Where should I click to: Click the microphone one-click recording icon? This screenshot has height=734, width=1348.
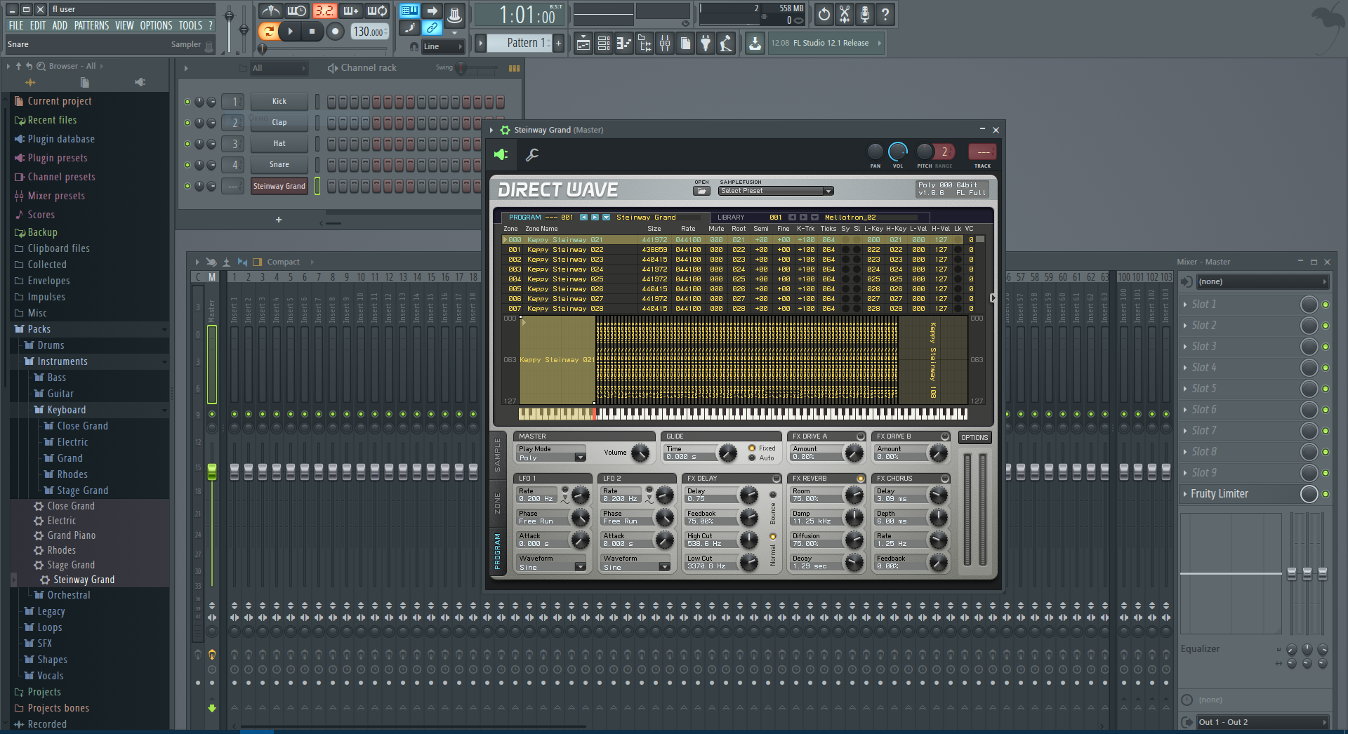pos(865,14)
